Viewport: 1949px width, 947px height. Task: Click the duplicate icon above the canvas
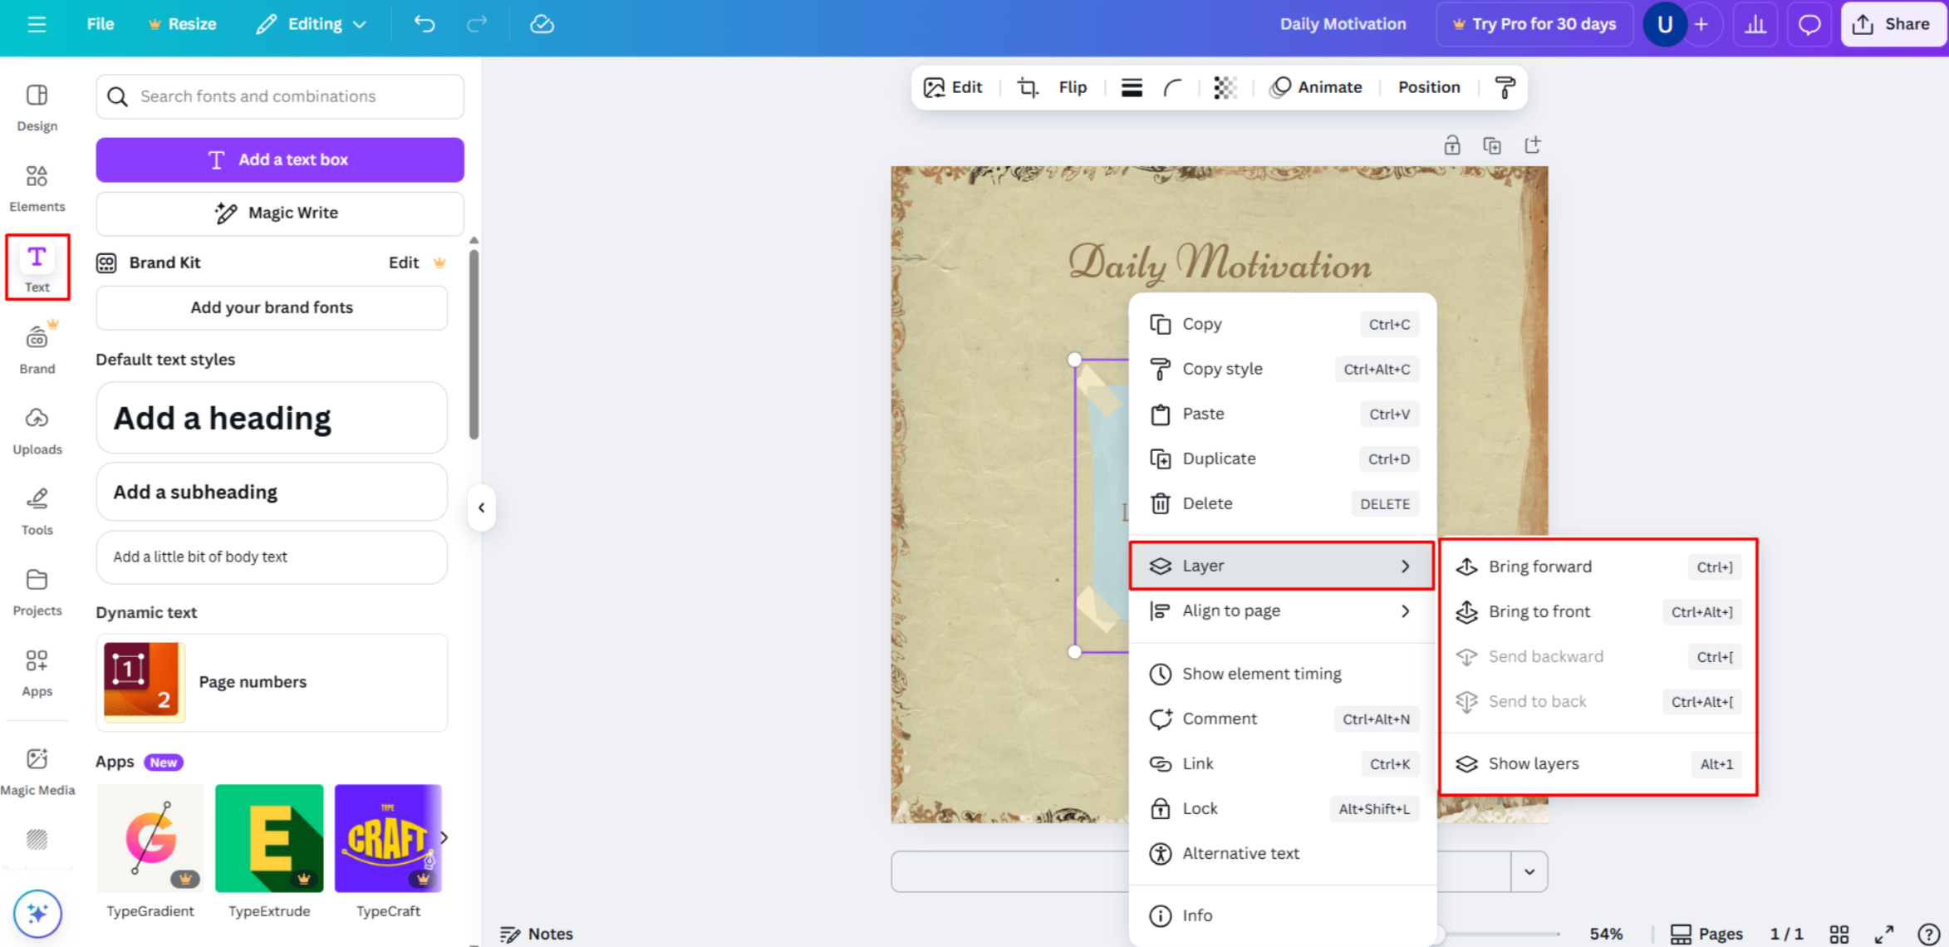click(1492, 145)
